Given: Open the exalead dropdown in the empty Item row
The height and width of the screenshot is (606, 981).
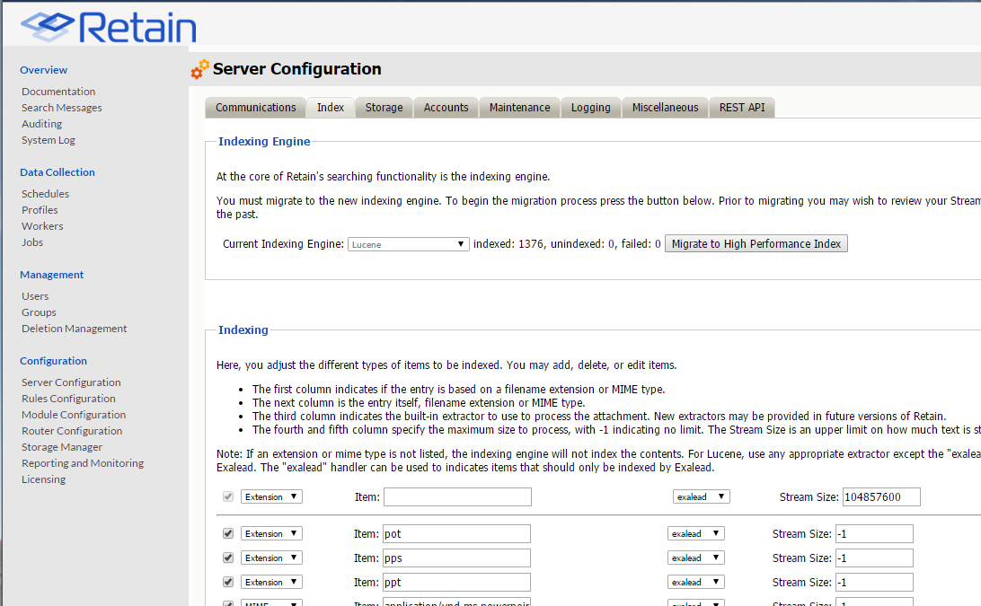Looking at the screenshot, I should click(702, 496).
